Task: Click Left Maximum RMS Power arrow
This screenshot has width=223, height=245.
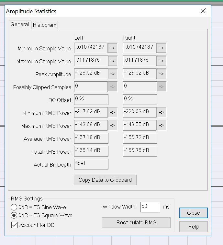Action: 112,125
